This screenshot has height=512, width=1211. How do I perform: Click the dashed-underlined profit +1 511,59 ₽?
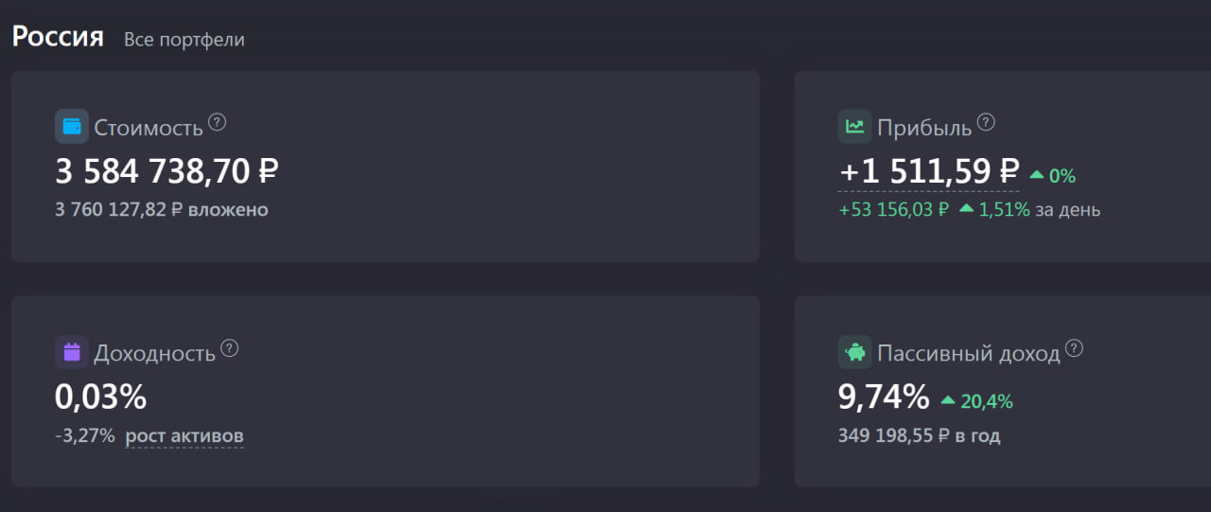pyautogui.click(x=929, y=172)
